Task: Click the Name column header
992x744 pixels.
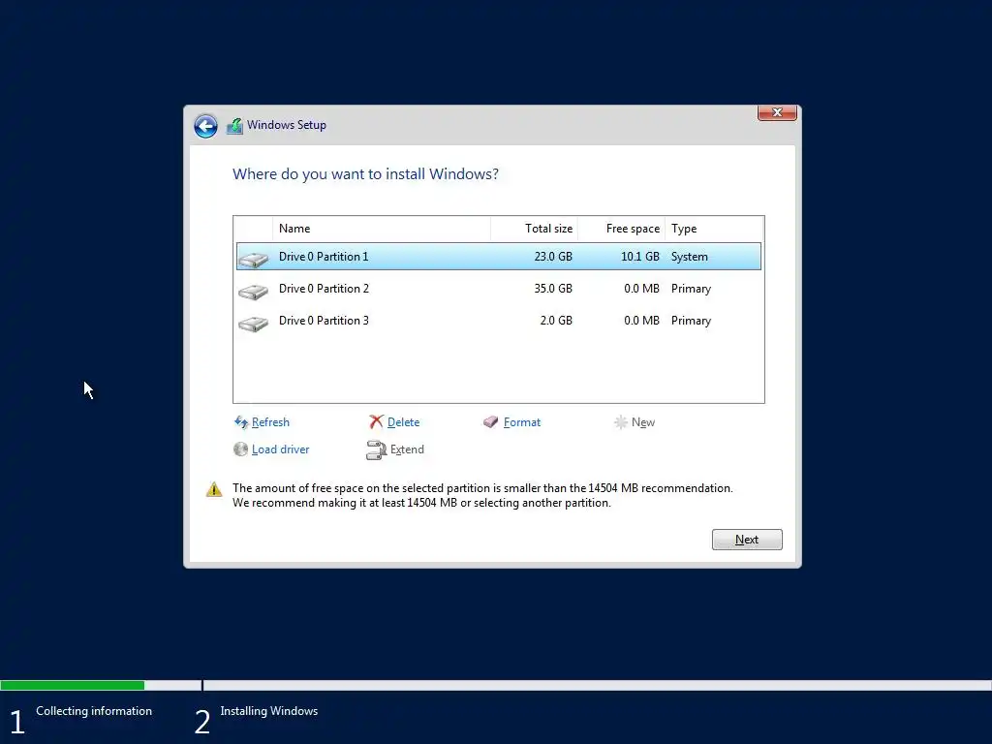Action: pyautogui.click(x=382, y=229)
